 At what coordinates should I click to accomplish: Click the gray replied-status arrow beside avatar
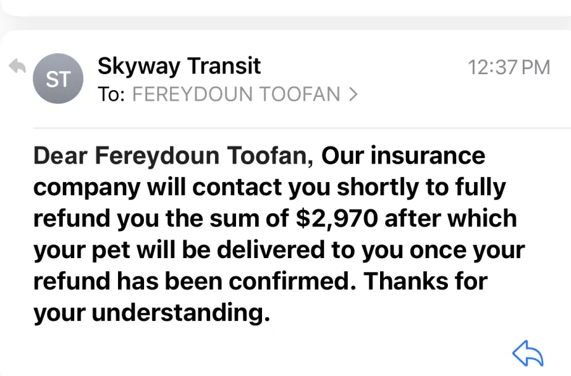click(17, 66)
